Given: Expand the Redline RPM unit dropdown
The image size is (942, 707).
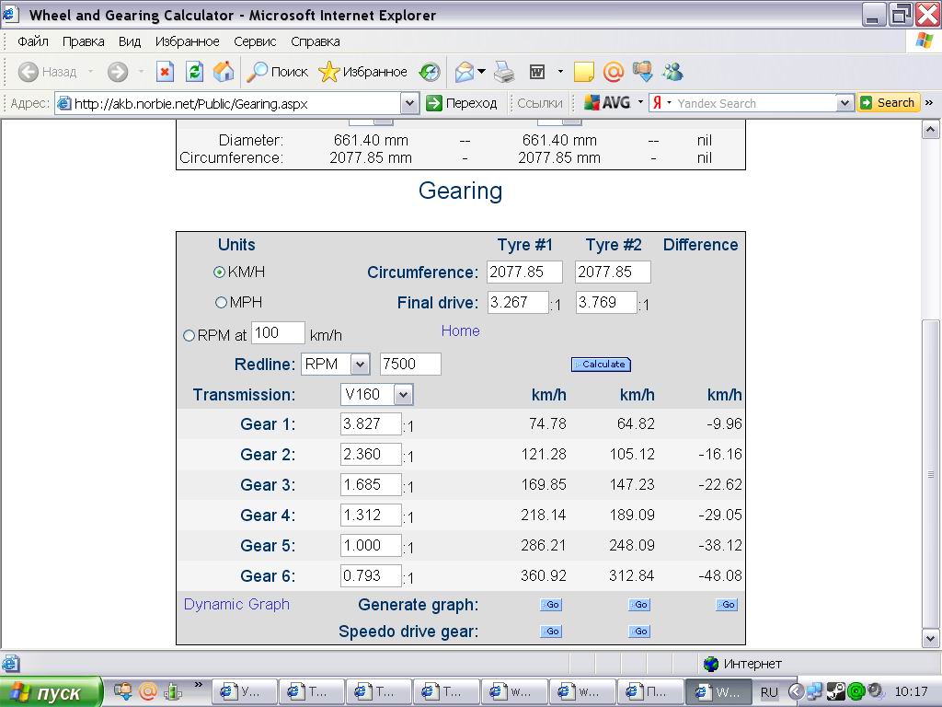Looking at the screenshot, I should coord(360,365).
